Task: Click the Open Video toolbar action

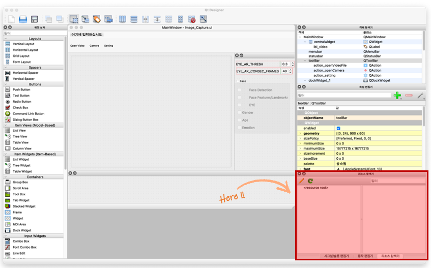Action: tap(77, 46)
